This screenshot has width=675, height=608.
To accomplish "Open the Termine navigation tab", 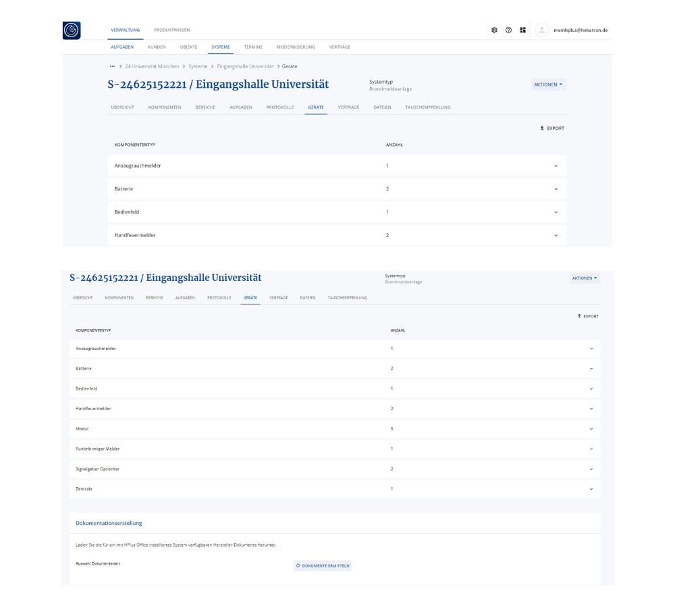I will click(x=253, y=47).
